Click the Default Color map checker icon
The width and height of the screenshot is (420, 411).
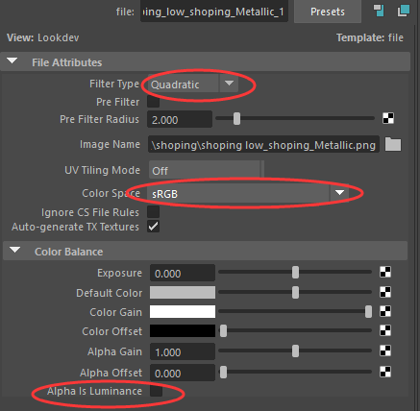[x=385, y=292]
